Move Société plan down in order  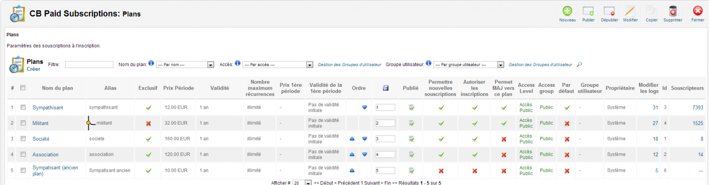pyautogui.click(x=364, y=139)
